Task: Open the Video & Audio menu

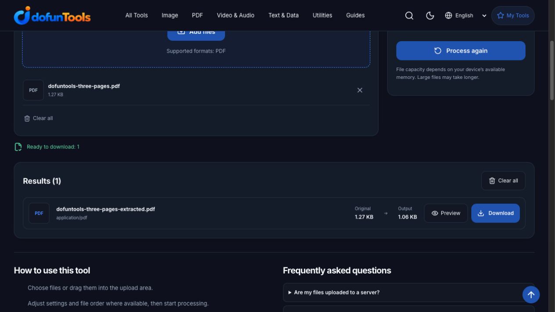Action: 236,15
